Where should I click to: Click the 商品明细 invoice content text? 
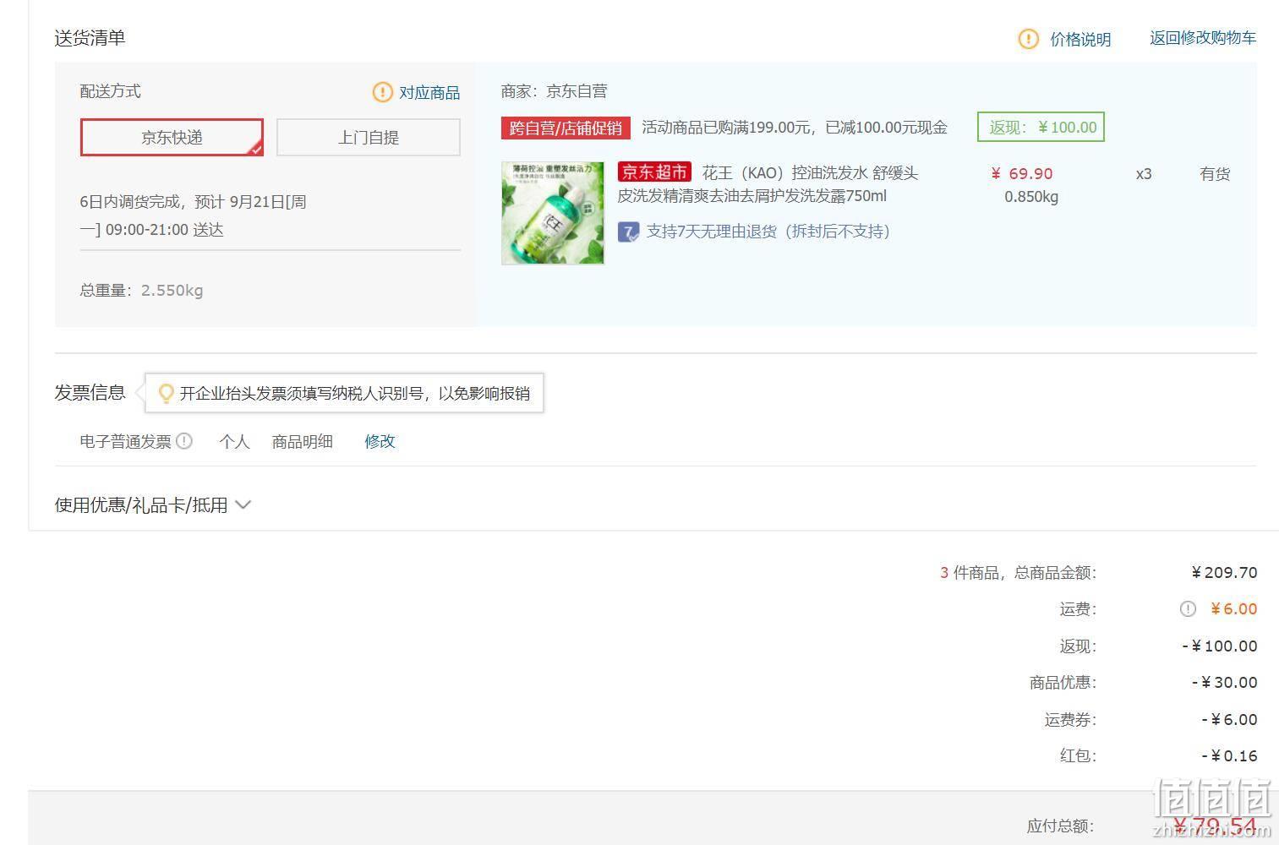point(302,441)
